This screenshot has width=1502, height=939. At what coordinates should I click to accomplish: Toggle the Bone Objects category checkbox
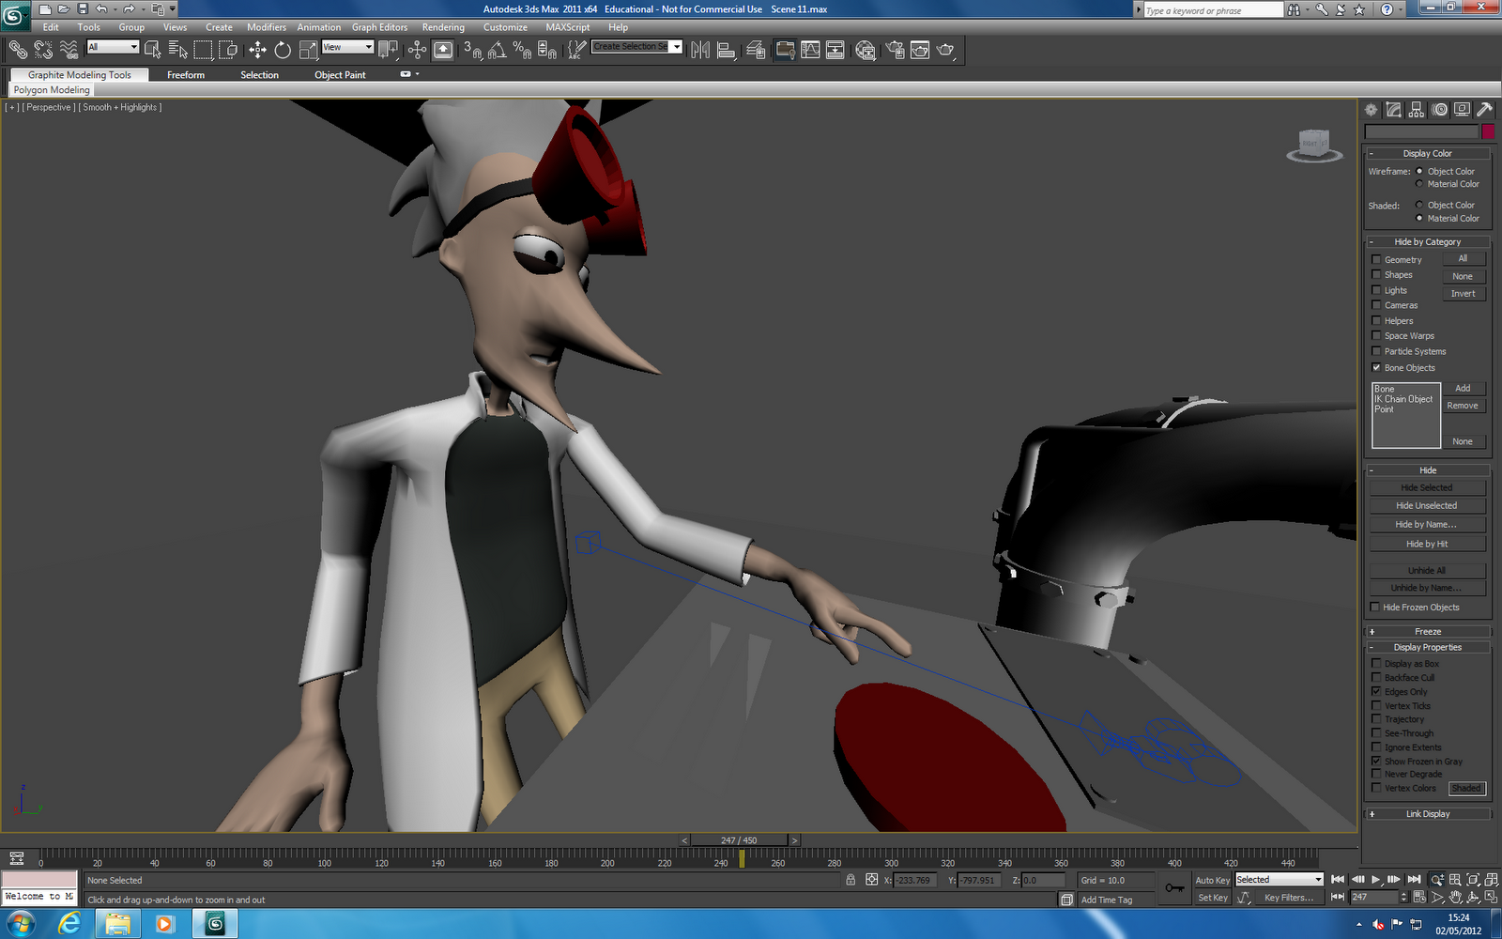[x=1376, y=367]
